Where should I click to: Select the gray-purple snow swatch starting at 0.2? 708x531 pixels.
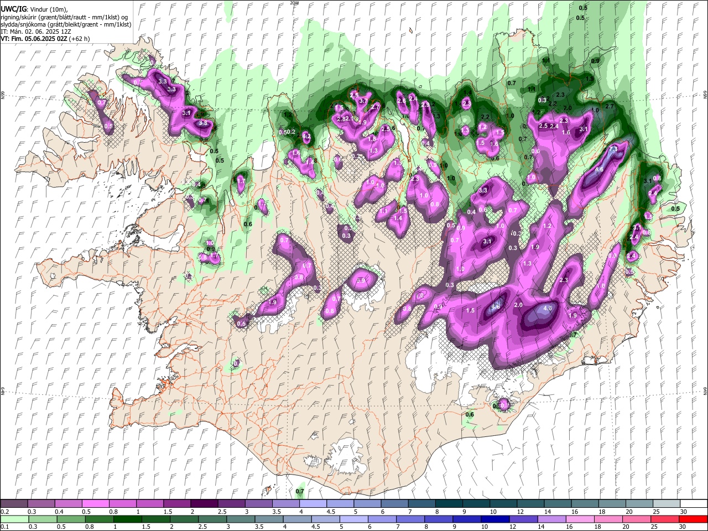pyautogui.click(x=14, y=504)
